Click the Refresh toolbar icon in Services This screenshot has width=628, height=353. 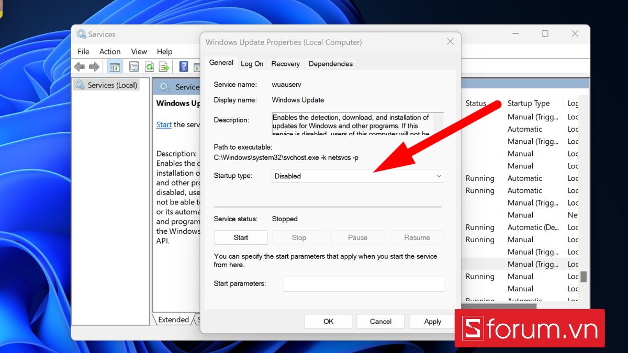point(149,66)
